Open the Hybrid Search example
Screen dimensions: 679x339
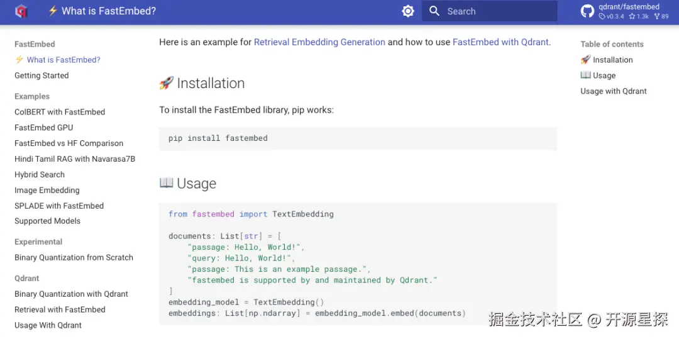40,174
